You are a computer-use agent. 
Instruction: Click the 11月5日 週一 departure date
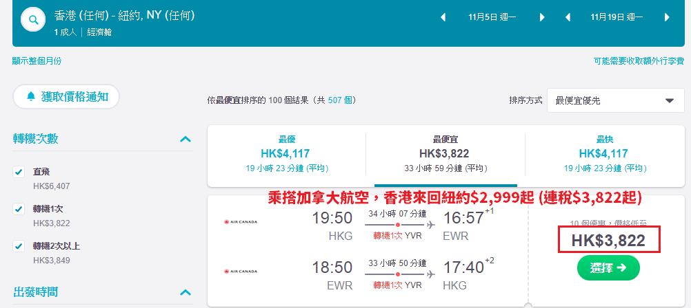tap(492, 18)
